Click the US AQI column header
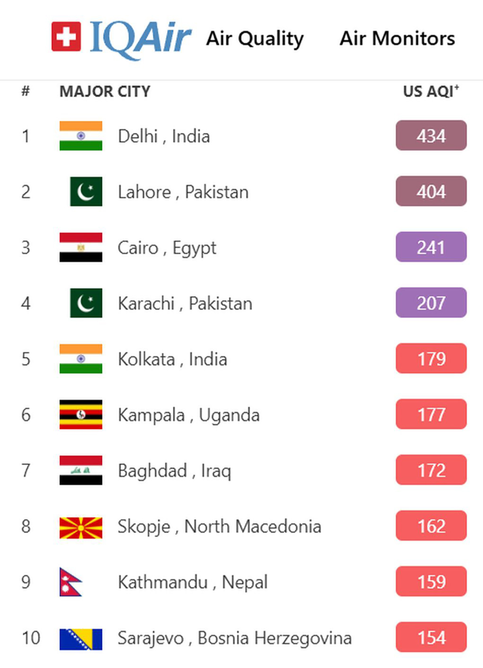 pyautogui.click(x=431, y=91)
